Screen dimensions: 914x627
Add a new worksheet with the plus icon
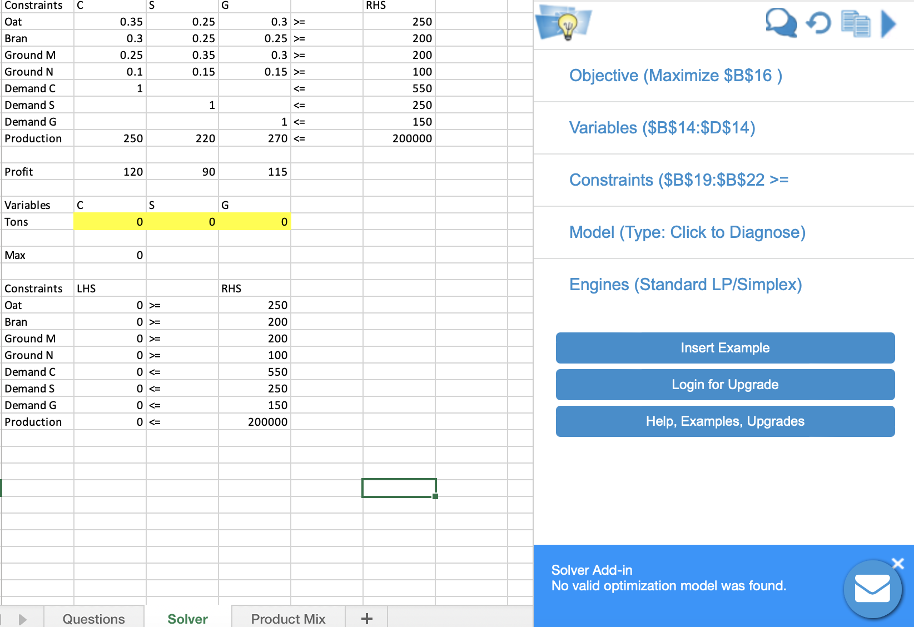coord(366,618)
